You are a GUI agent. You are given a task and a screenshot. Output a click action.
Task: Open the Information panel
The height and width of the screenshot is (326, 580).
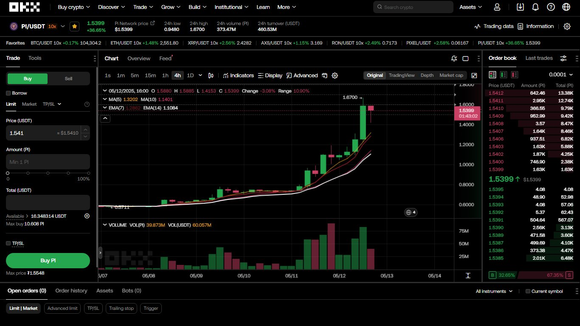(x=535, y=26)
